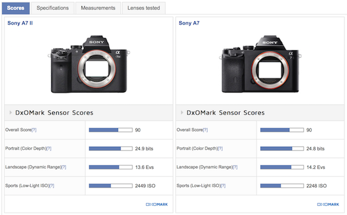Select the '13.6 Evs' value

coord(144,167)
